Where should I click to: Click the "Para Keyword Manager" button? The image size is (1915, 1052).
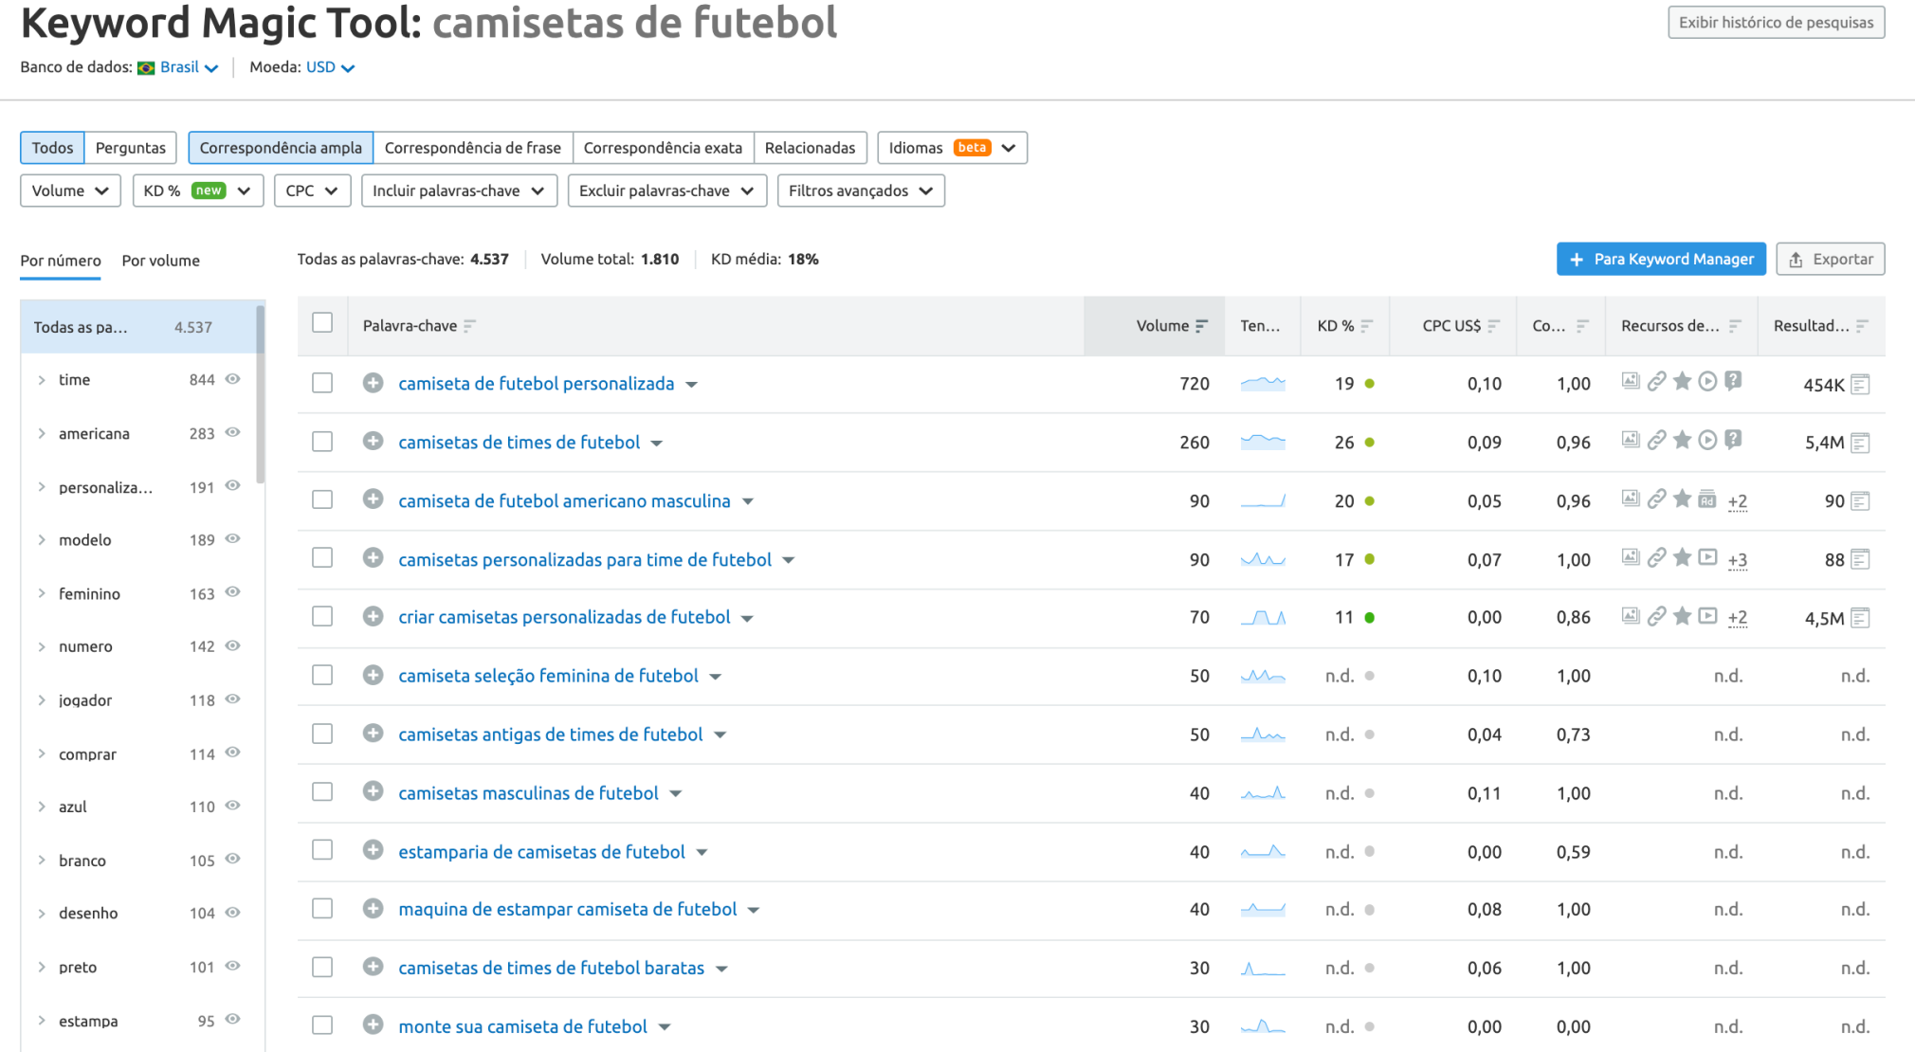coord(1660,259)
